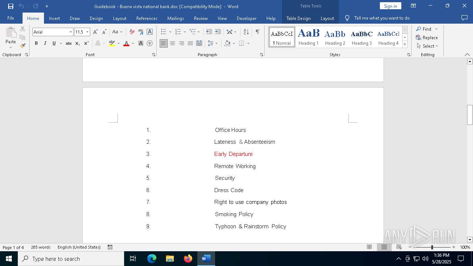The width and height of the screenshot is (473, 266).
Task: Switch to the Table Design tab
Action: pos(298,18)
